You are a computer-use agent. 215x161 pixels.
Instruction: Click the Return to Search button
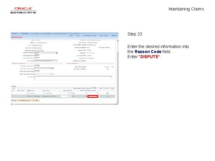25,100
